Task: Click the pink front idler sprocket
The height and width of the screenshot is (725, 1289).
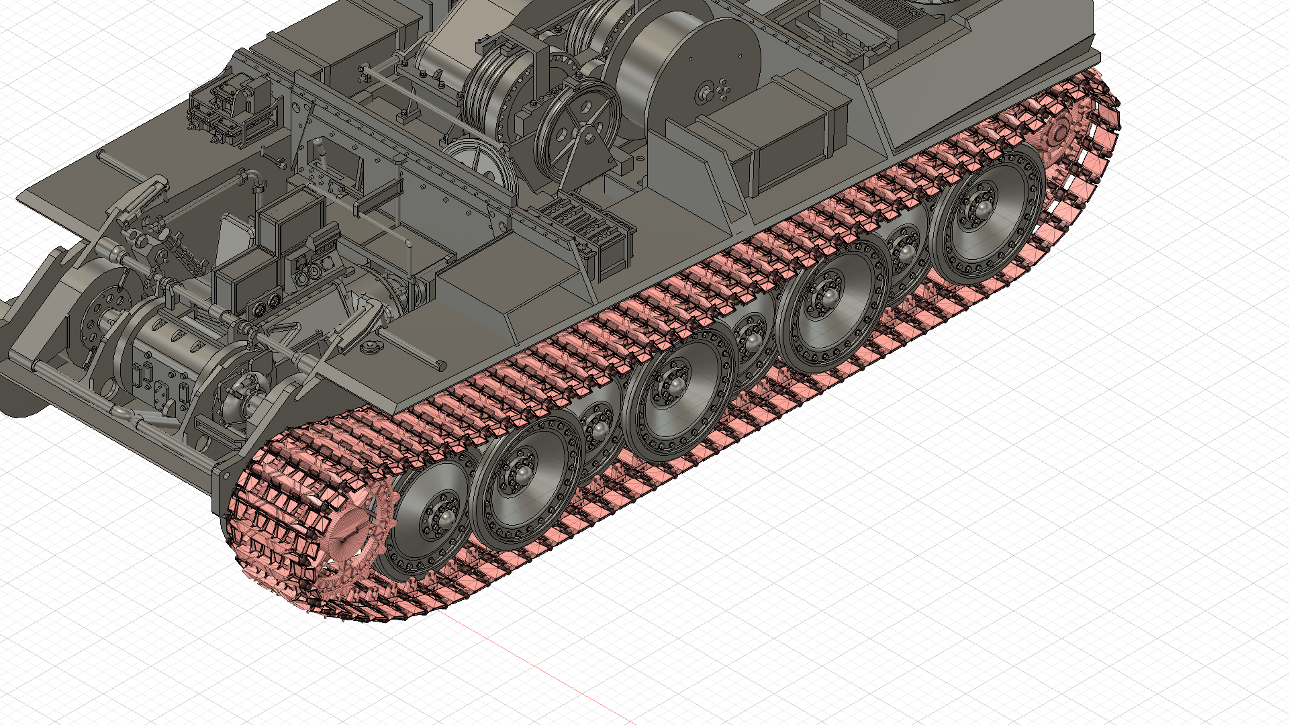Action: [349, 534]
